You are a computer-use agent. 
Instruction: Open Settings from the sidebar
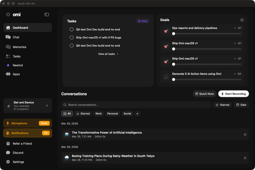[28, 162]
